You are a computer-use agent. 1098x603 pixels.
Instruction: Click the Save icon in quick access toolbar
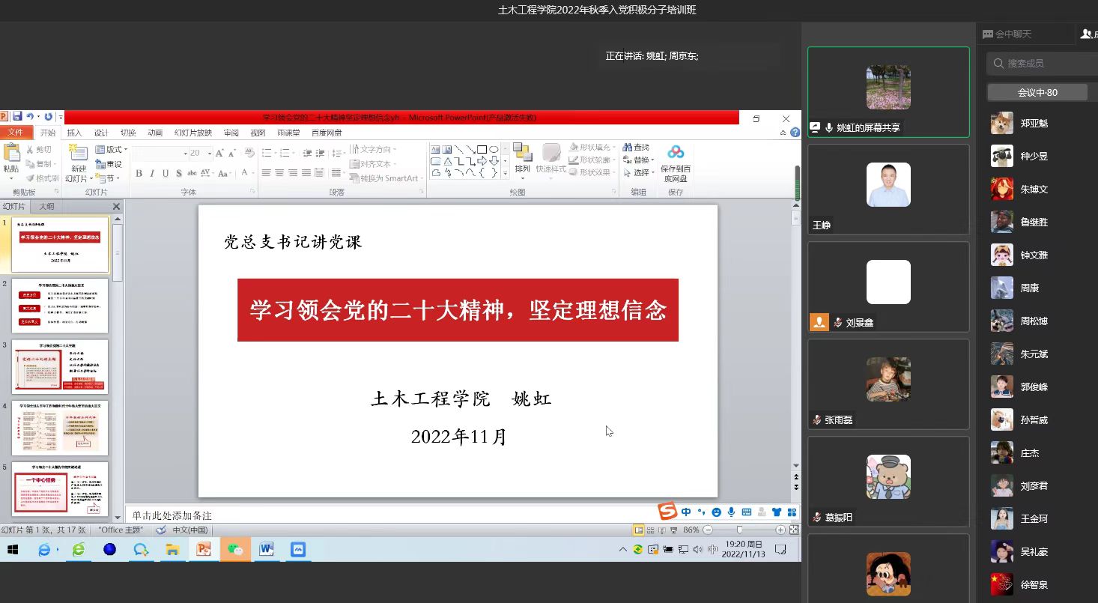(x=16, y=117)
